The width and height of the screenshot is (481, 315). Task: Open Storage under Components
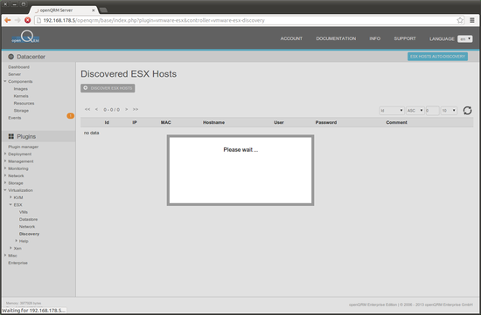point(21,111)
